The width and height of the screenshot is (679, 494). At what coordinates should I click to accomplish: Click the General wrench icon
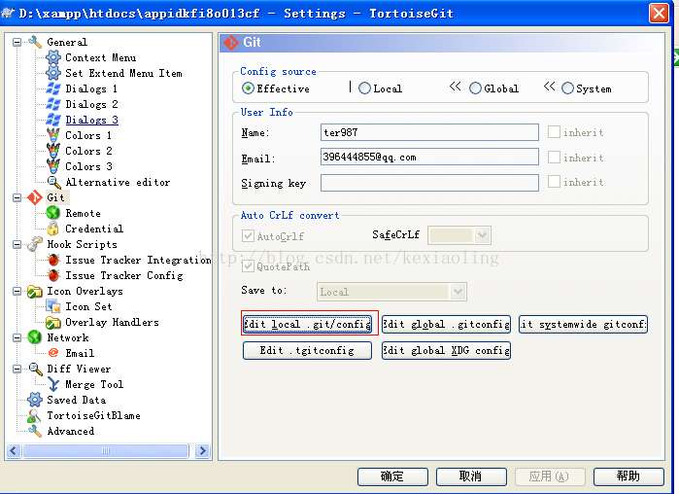tap(35, 42)
